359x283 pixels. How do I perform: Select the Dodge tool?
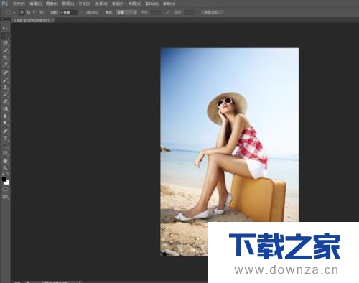point(5,124)
